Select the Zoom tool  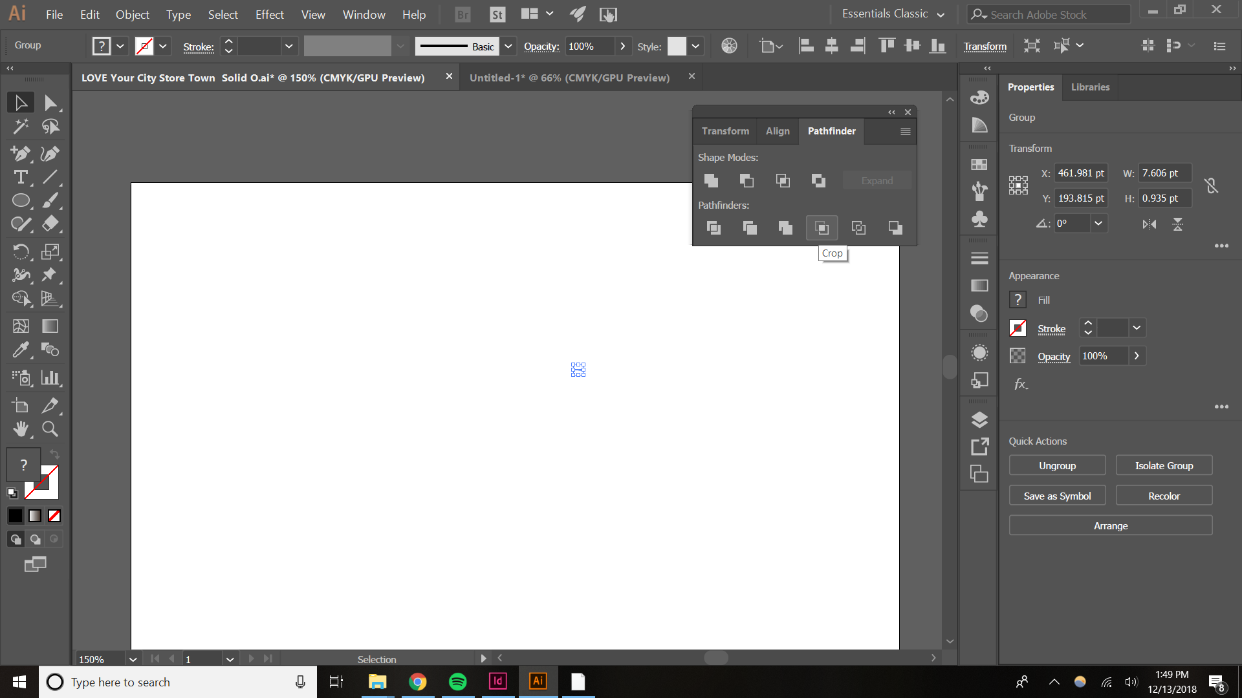[x=50, y=428]
